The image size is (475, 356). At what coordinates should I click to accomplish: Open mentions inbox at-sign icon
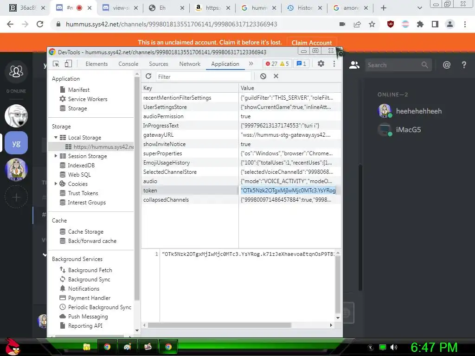point(447,65)
